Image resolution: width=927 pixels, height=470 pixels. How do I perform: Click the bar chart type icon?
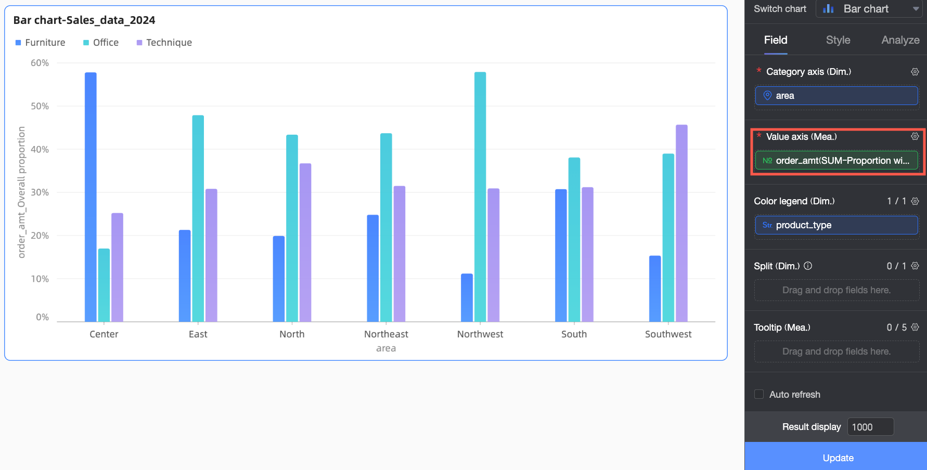pos(829,9)
